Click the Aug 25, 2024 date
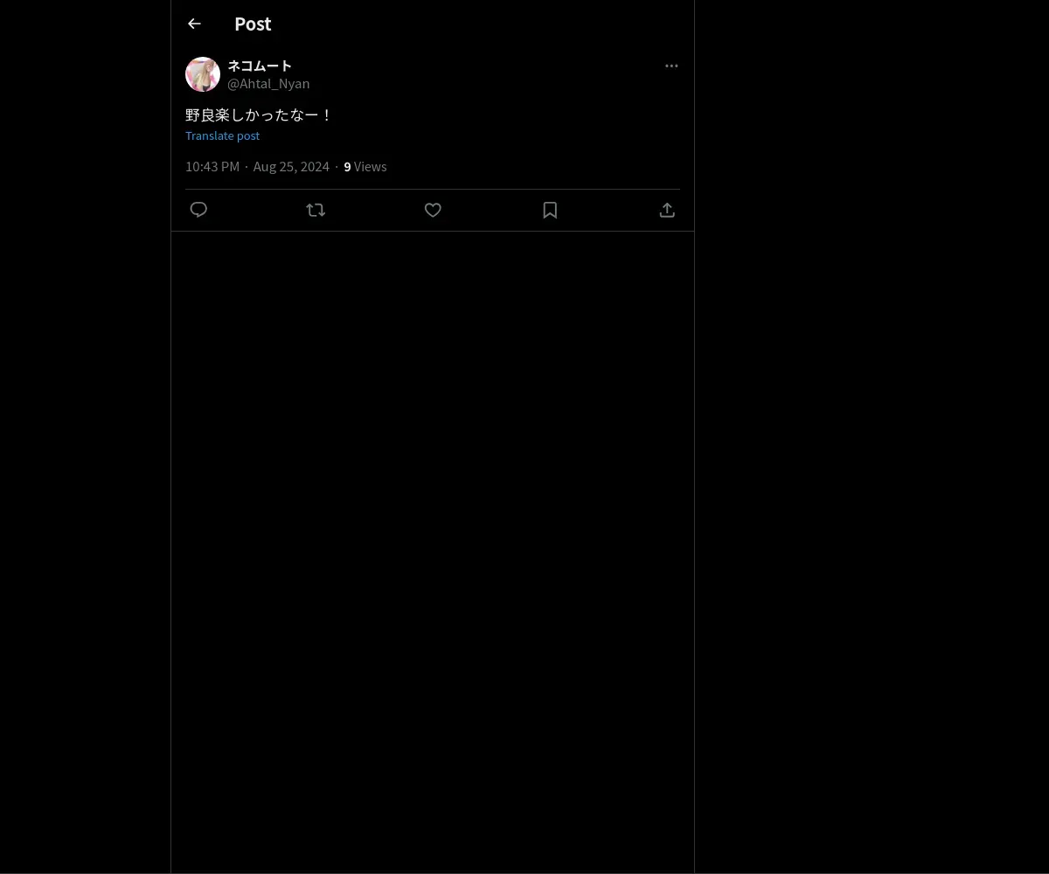Viewport: 1049px width, 874px height. click(x=291, y=166)
